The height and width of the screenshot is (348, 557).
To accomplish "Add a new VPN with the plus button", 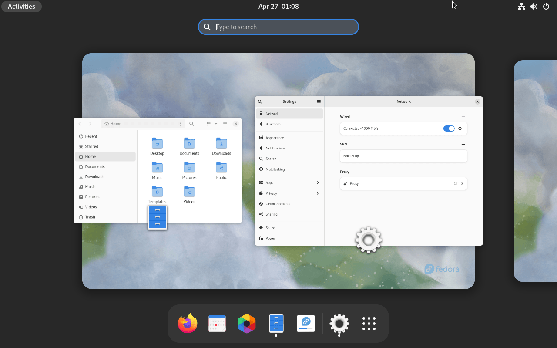I will pyautogui.click(x=463, y=144).
